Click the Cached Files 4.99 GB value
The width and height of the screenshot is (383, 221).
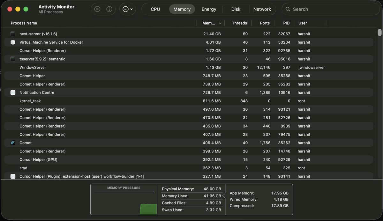pyautogui.click(x=213, y=203)
